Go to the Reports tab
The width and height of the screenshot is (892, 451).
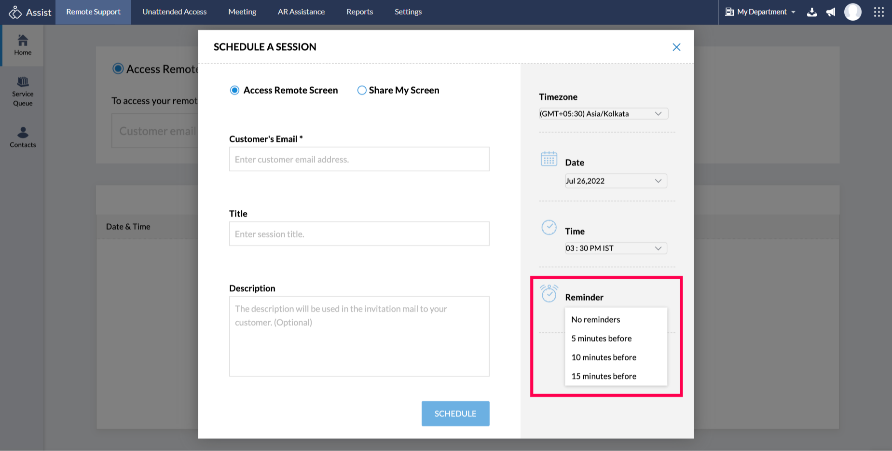(x=359, y=12)
